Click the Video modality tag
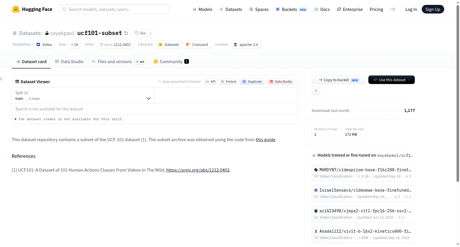 (44, 44)
